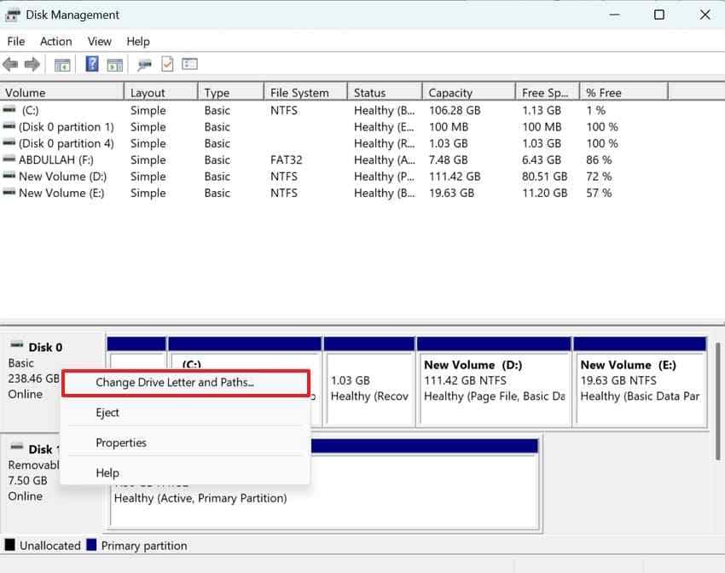The height and width of the screenshot is (573, 725).
Task: Click the drive icon of Disk 0 partition 1 row
Action: [9, 126]
